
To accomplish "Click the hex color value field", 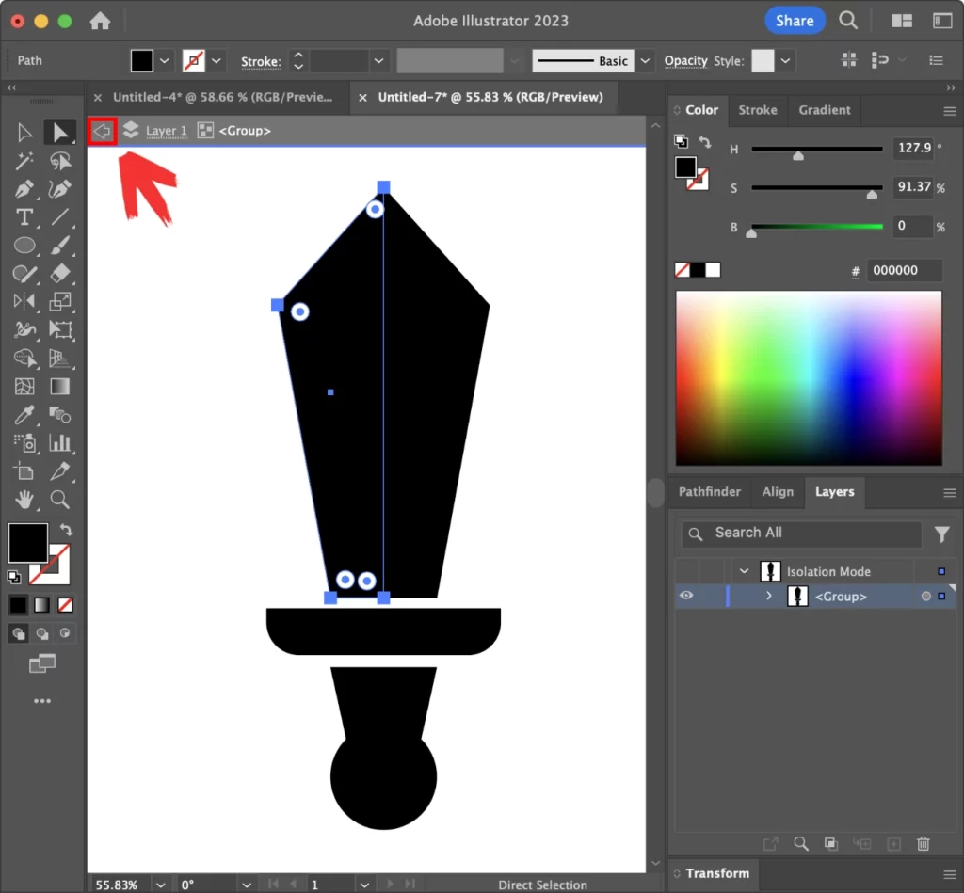I will [x=904, y=271].
